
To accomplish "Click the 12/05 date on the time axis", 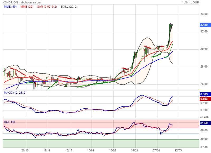I will (x=179, y=150).
